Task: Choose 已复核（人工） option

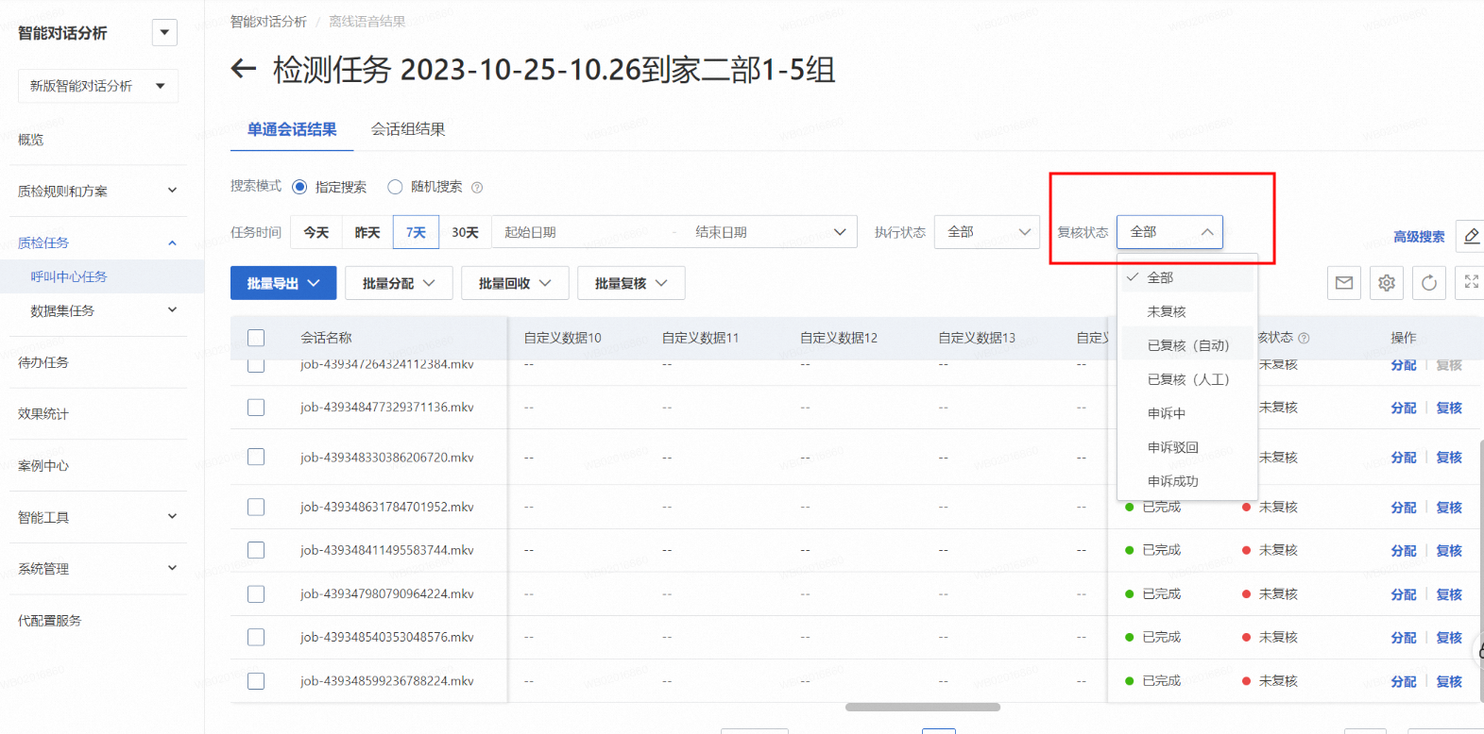Action: click(x=1186, y=379)
